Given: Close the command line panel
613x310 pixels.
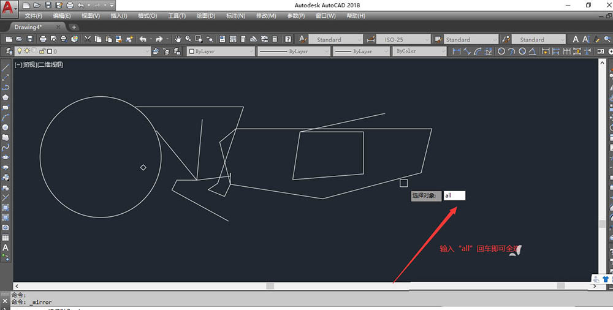Looking at the screenshot, I should [5, 301].
